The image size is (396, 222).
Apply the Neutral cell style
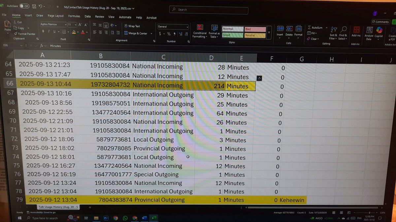(x=255, y=35)
